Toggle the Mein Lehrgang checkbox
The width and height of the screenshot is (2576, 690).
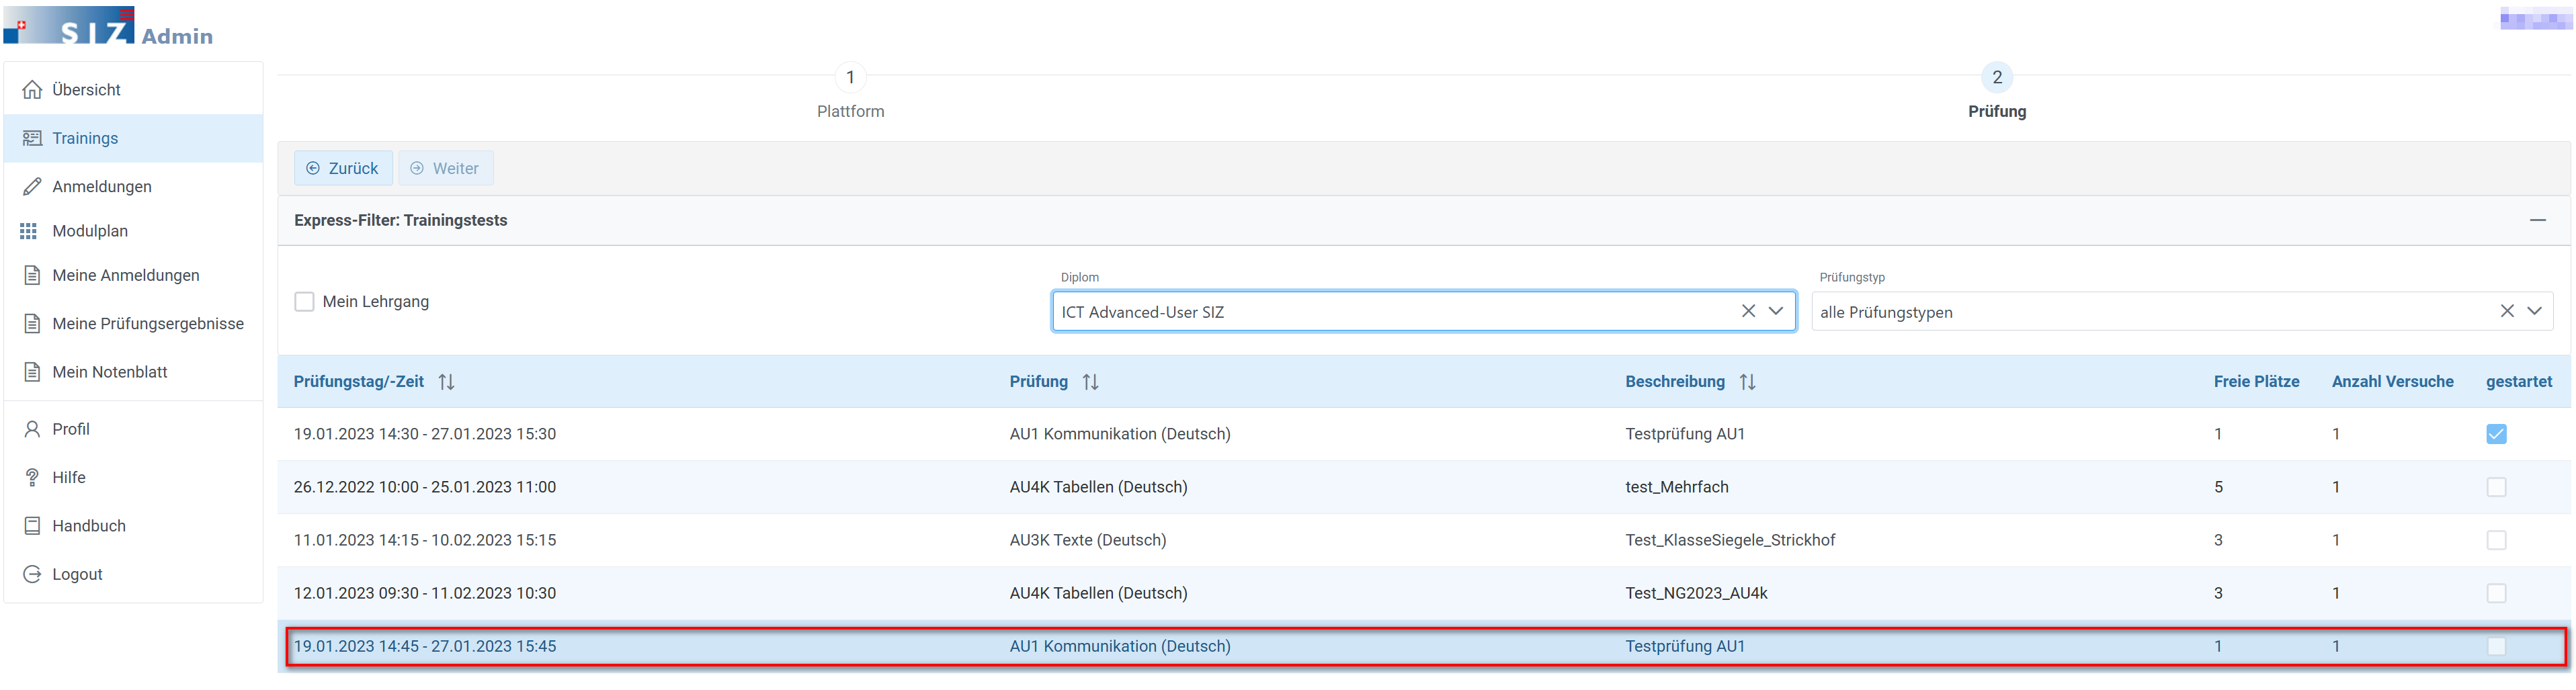coord(304,302)
